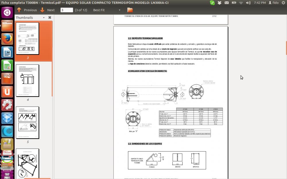
Task: Click the 7:42 PM clock
Action: 260,3
